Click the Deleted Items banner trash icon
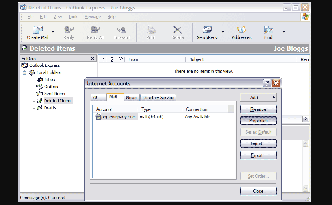The width and height of the screenshot is (332, 205). (24, 48)
